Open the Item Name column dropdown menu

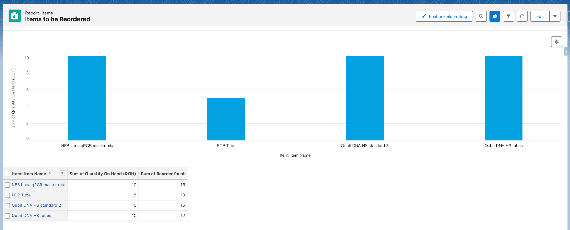[x=62, y=173]
